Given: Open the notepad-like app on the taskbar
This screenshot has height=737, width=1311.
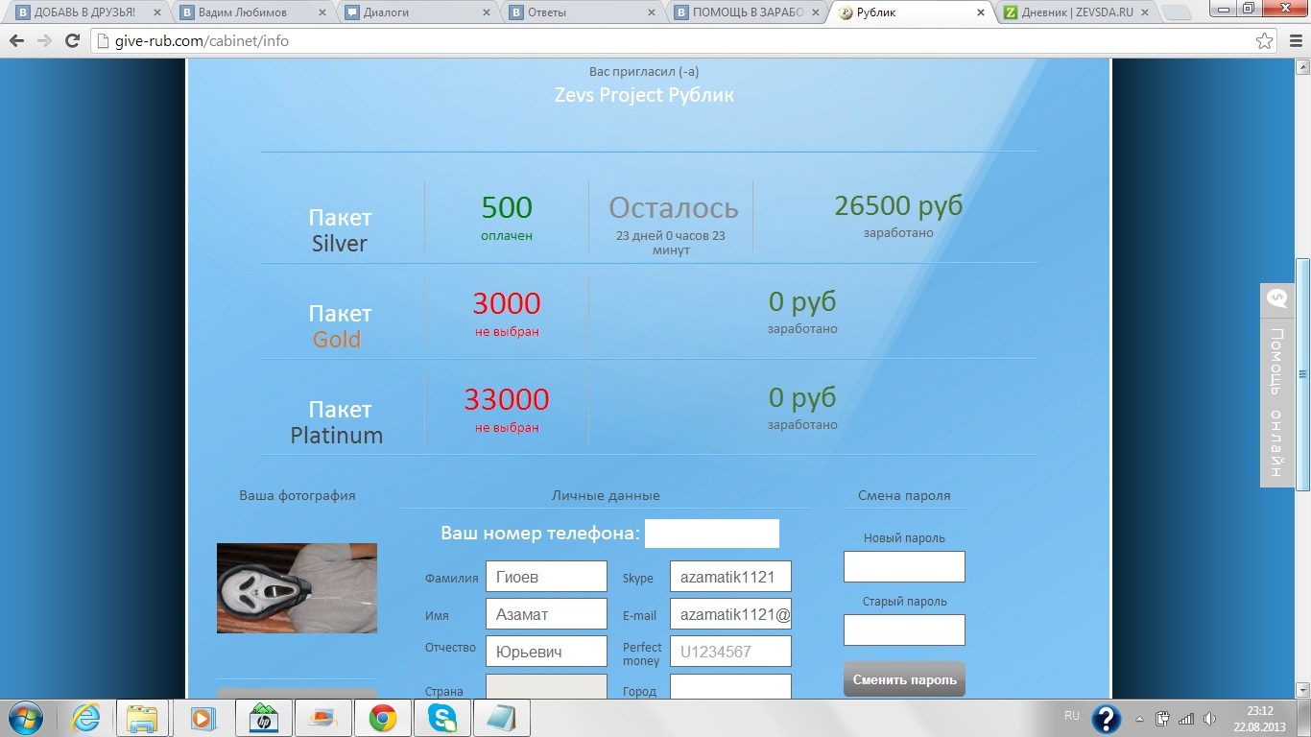Looking at the screenshot, I should tap(503, 718).
